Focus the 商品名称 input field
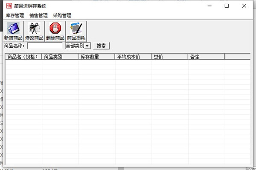 click(x=45, y=46)
